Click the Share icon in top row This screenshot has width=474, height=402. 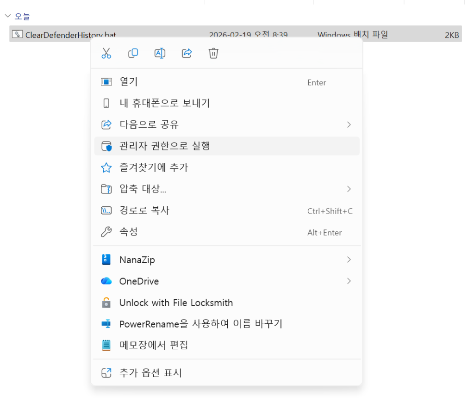tap(187, 53)
